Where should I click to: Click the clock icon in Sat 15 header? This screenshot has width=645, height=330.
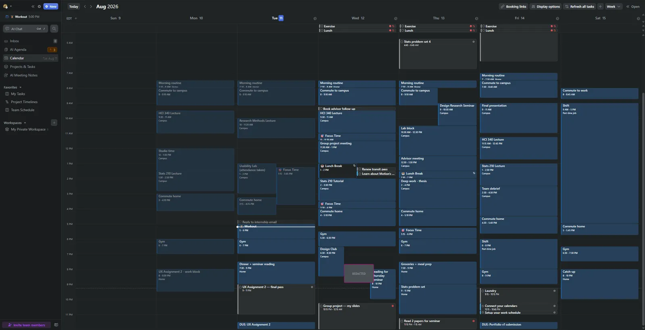pos(638,19)
